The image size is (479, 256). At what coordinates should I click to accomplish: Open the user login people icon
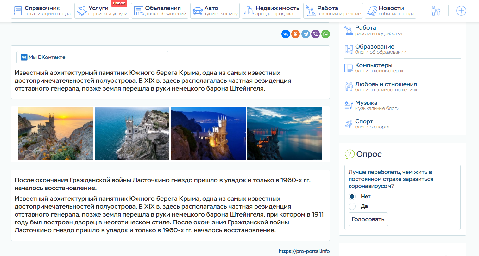(436, 11)
